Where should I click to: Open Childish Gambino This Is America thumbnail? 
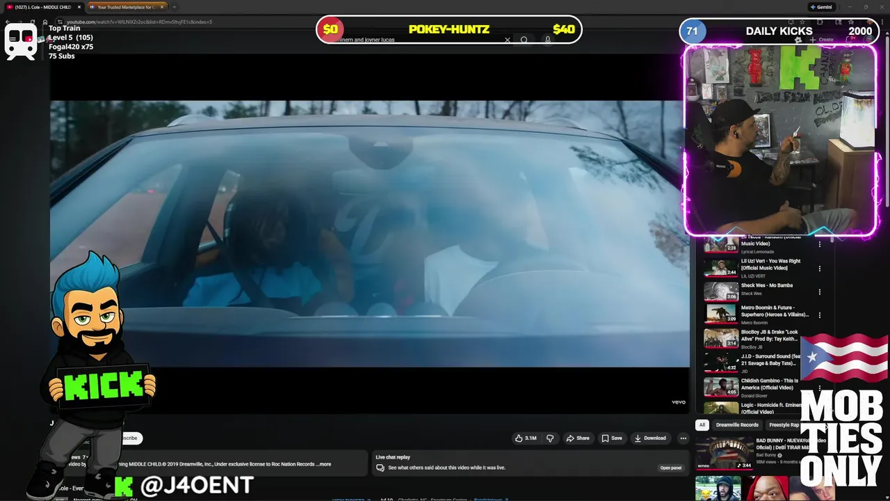pyautogui.click(x=721, y=386)
